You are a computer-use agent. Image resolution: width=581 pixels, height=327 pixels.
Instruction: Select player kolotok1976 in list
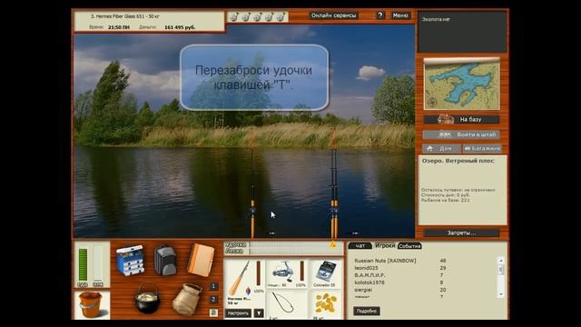[x=369, y=282]
